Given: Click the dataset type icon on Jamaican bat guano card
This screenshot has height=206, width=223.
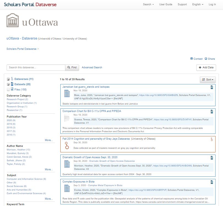Looking at the screenshot, I should click(212, 87).
